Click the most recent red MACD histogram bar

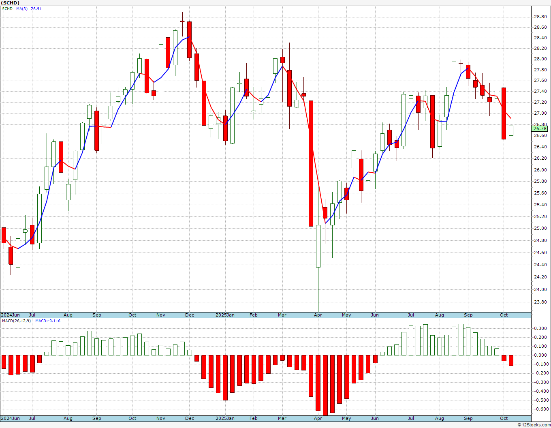511,361
